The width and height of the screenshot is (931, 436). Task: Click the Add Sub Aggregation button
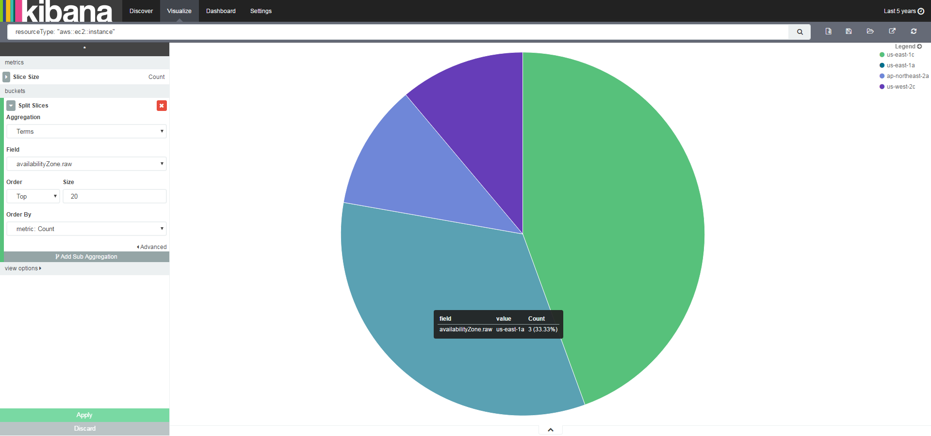coord(86,257)
